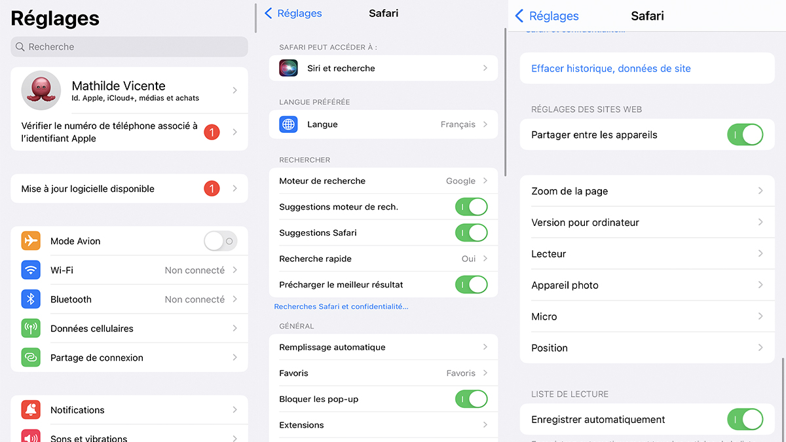This screenshot has width=786, height=442.
Task: Select the Données cellulaires antenna icon
Action: pyautogui.click(x=31, y=328)
